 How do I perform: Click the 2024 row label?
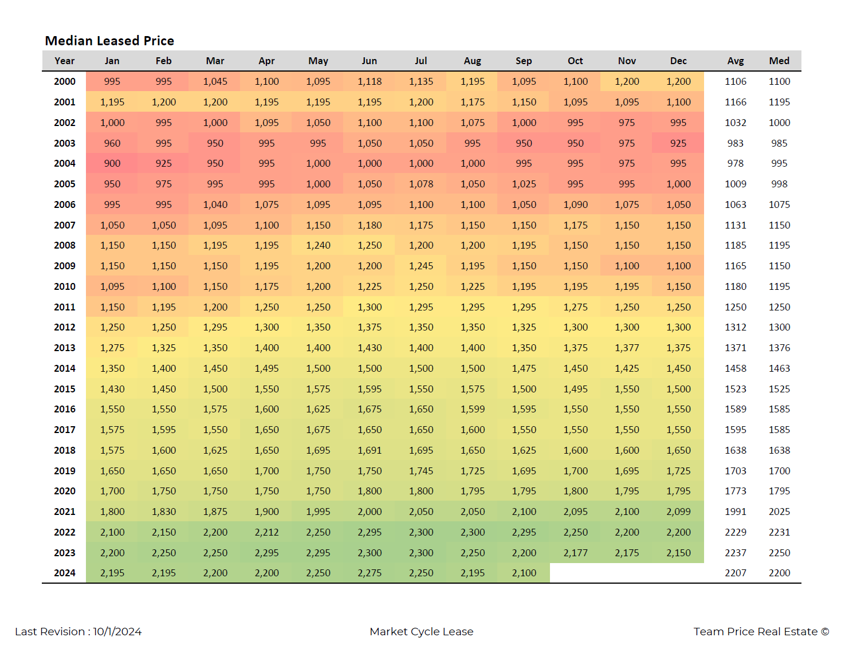coord(64,573)
